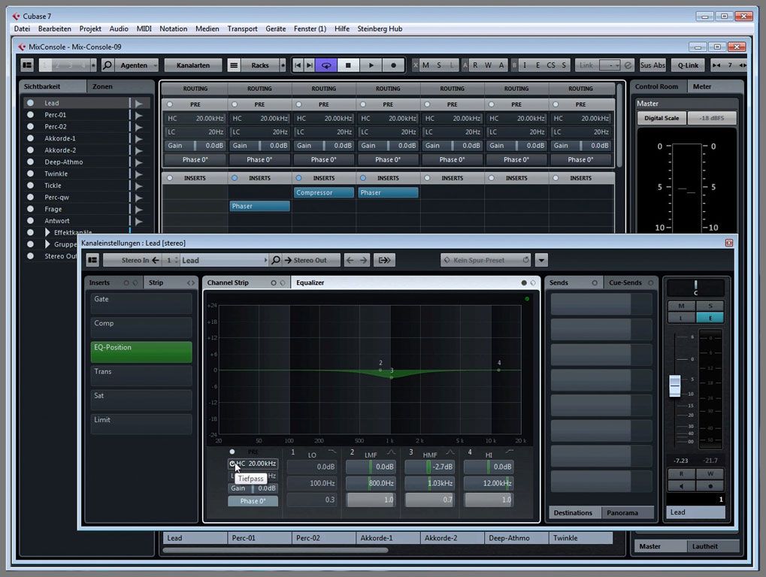Enable Q-Link in MixConsole toolbar
The height and width of the screenshot is (577, 766).
click(688, 65)
